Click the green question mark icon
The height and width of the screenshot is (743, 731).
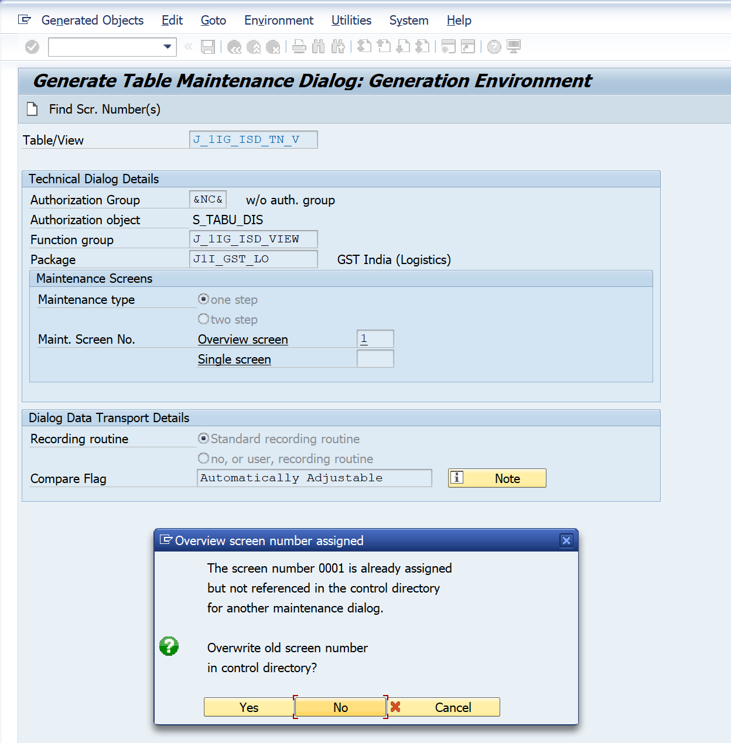coord(169,646)
